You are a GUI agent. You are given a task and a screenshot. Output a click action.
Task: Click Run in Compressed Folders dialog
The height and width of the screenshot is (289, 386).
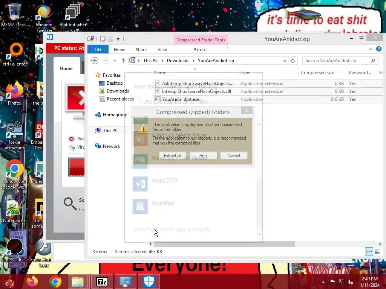click(203, 156)
